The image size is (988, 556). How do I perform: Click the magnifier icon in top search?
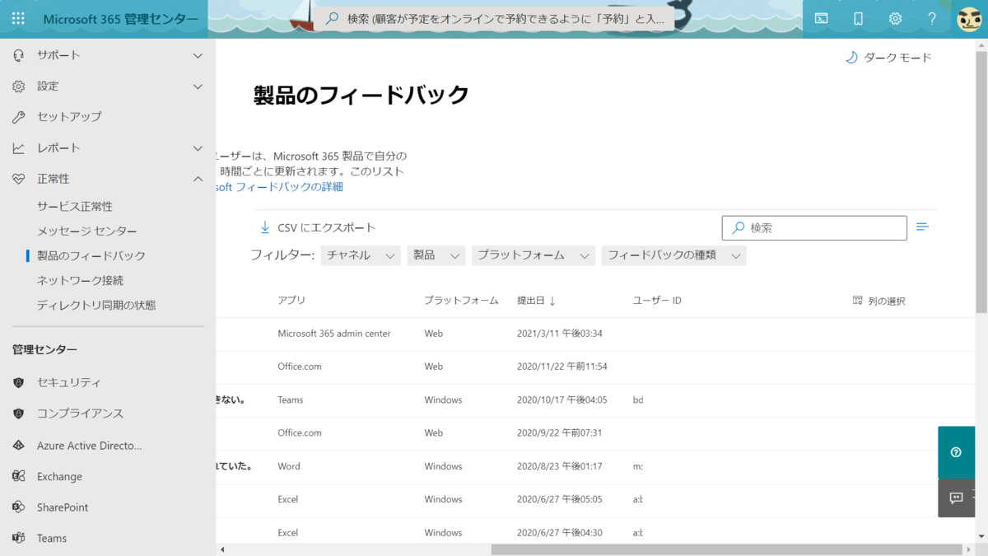click(333, 18)
